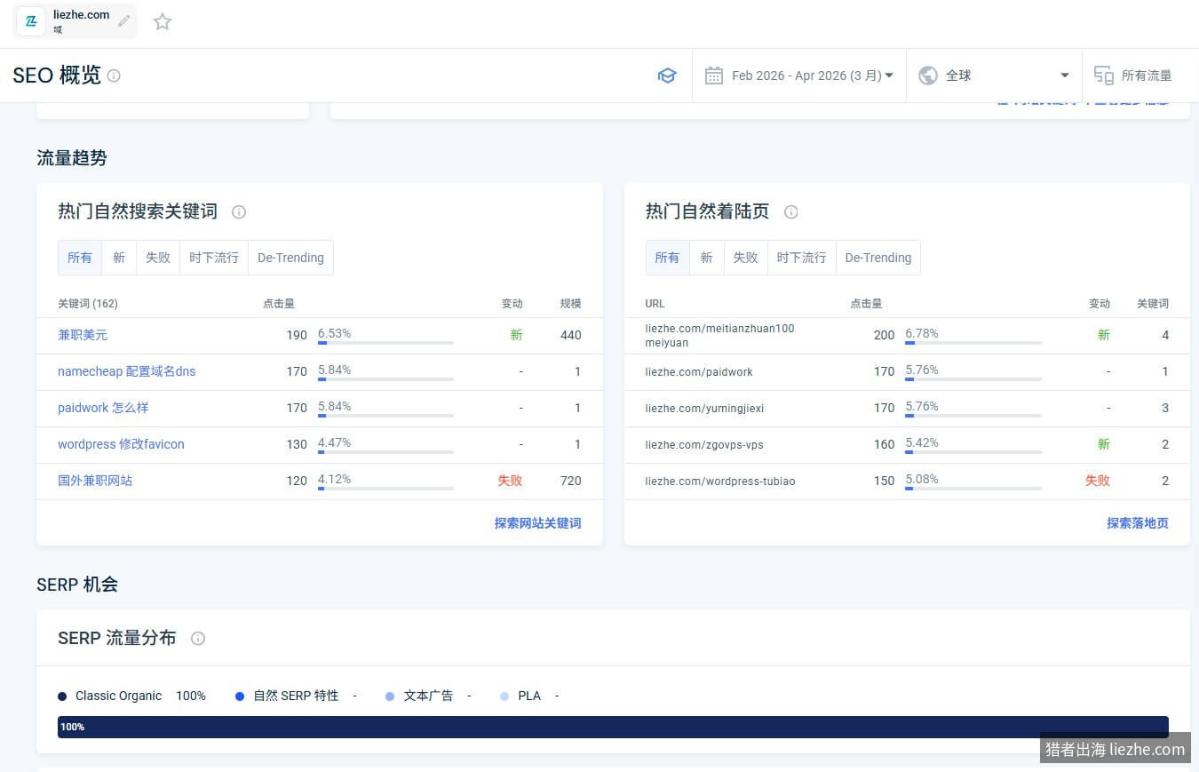Click the 关键词 (162) column header
Viewport: 1199px width, 772px height.
(x=88, y=304)
